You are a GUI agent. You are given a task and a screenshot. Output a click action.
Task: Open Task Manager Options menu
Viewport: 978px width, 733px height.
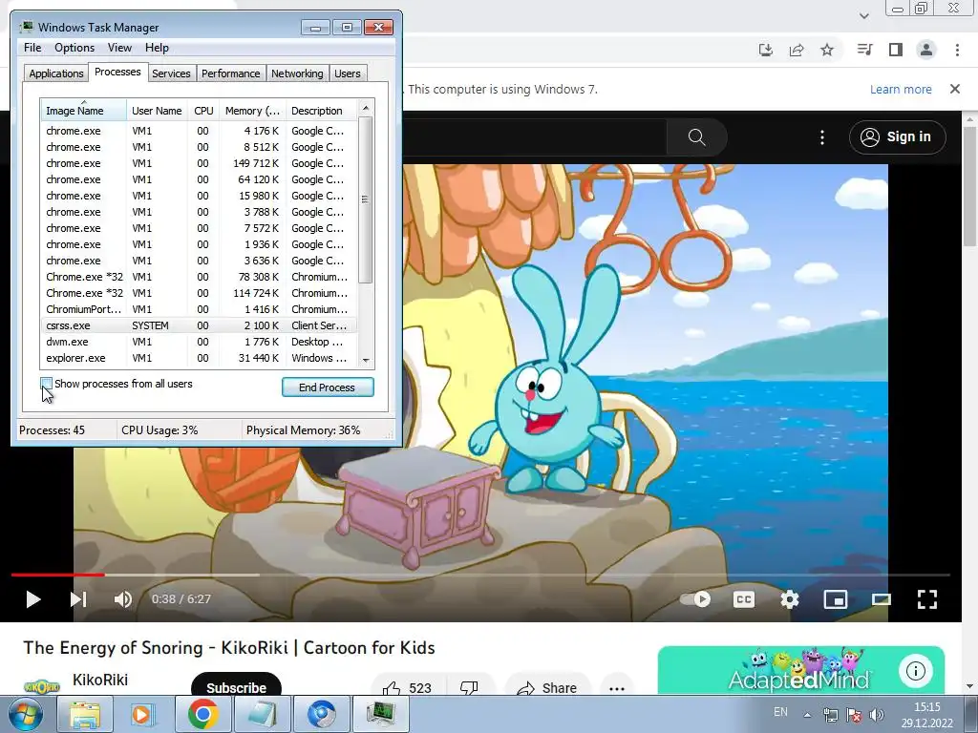[74, 48]
